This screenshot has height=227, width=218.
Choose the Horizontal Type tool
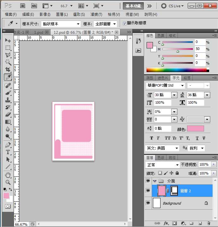pos(8,152)
